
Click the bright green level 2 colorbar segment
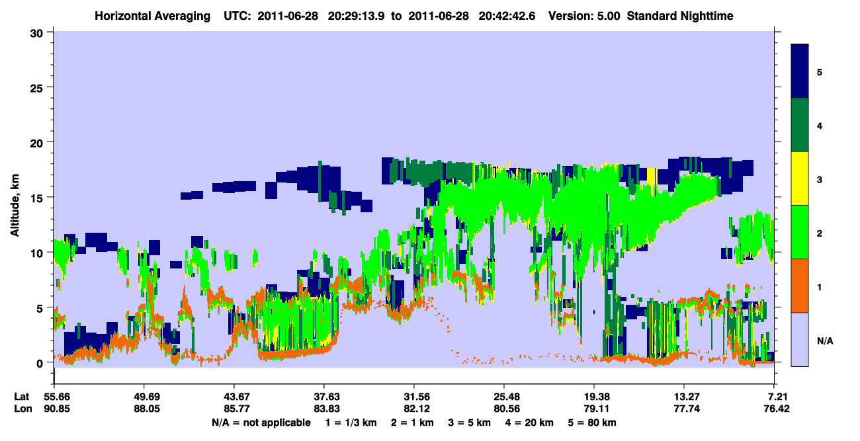click(x=800, y=232)
